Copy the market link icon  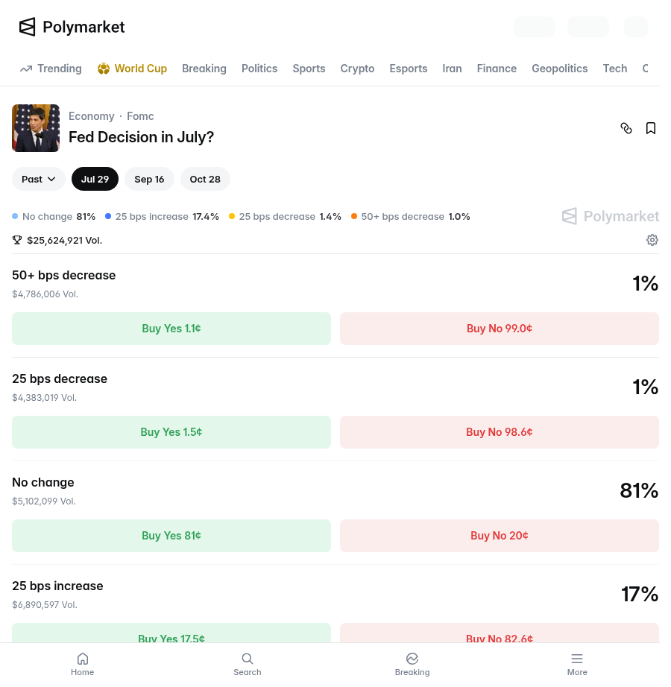tap(626, 128)
